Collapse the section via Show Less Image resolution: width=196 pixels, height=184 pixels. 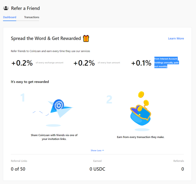97,151
